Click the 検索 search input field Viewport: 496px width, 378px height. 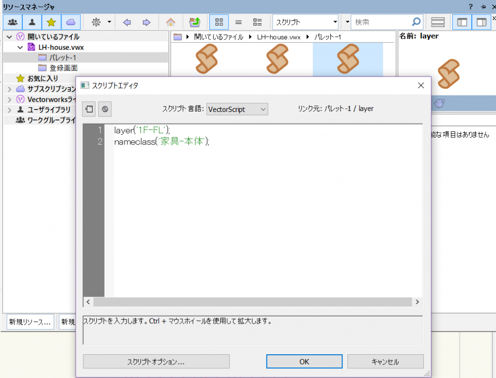(x=382, y=22)
